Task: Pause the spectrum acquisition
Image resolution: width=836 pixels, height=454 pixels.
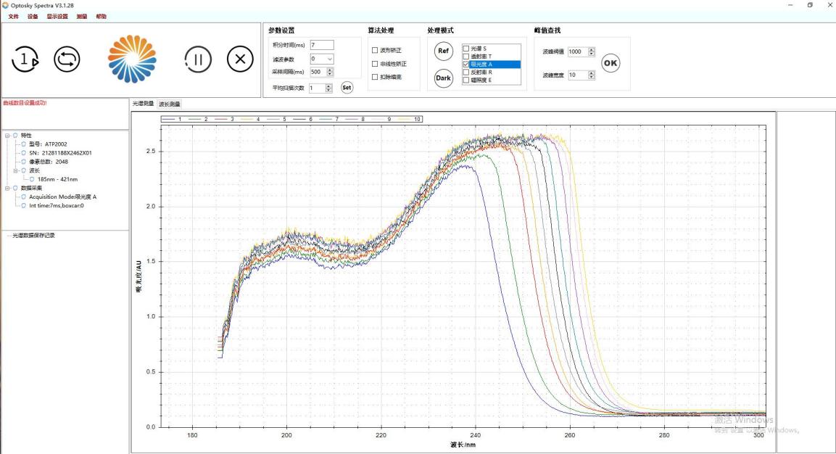Action: [197, 59]
